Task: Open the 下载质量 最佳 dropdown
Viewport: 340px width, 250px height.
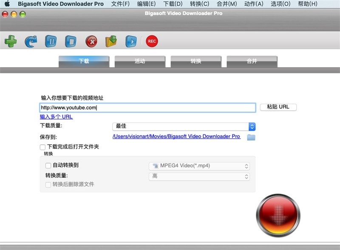Action: pyautogui.click(x=184, y=126)
